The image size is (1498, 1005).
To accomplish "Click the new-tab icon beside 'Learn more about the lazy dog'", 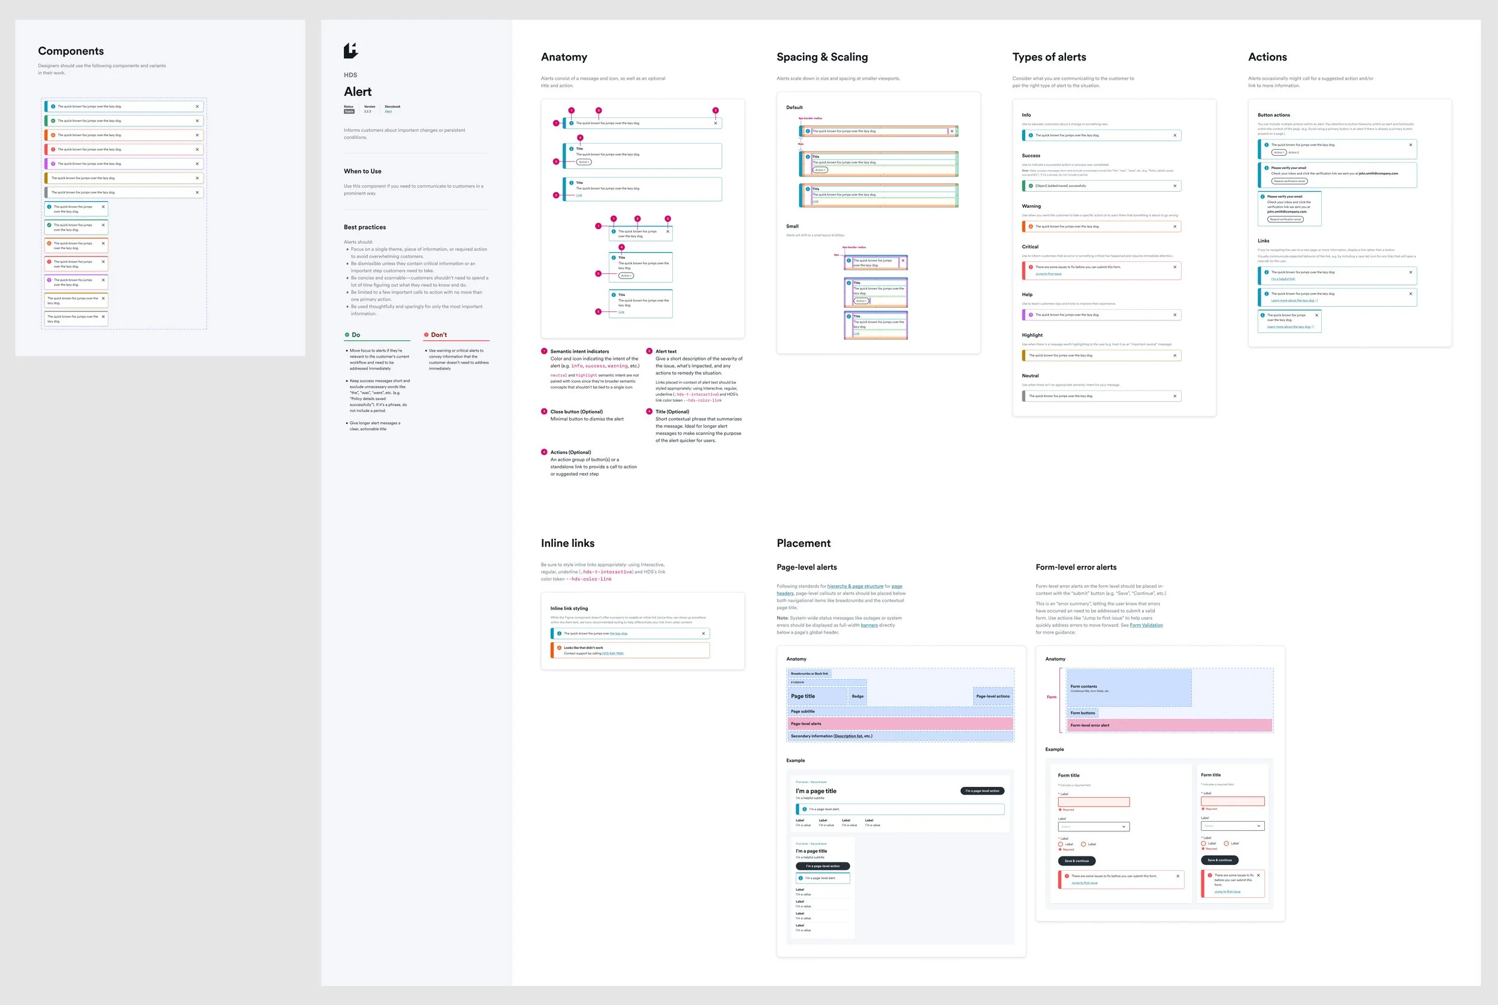I will pos(1317,301).
